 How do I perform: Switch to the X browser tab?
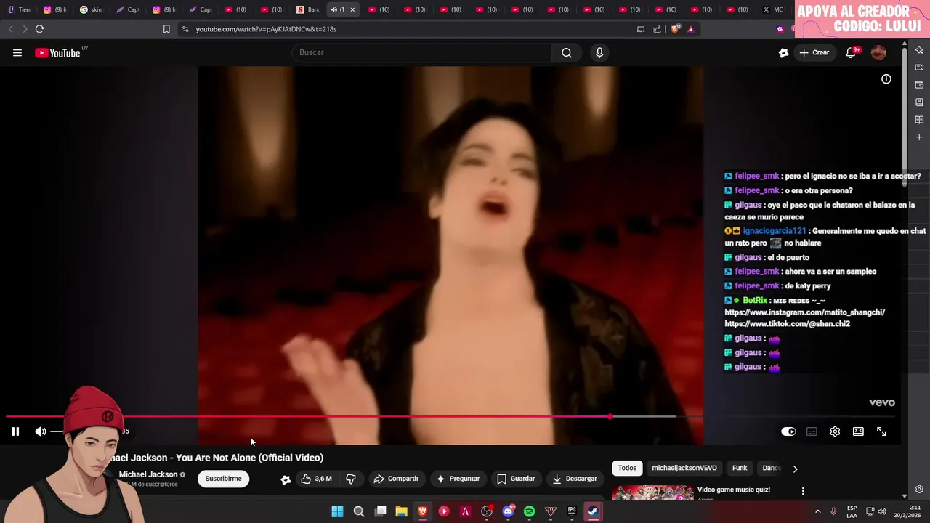coord(773,9)
